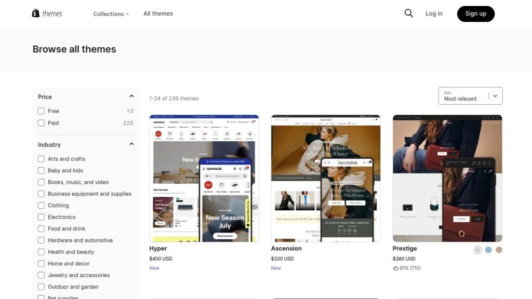The image size is (532, 299).
Task: Open the Hyper theme preview image
Action: [204, 178]
